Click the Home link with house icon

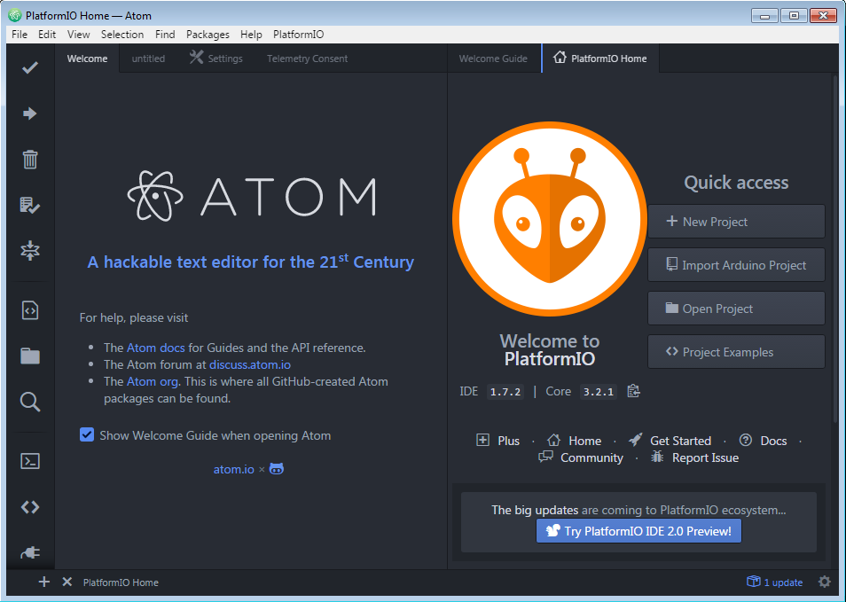[x=574, y=441]
